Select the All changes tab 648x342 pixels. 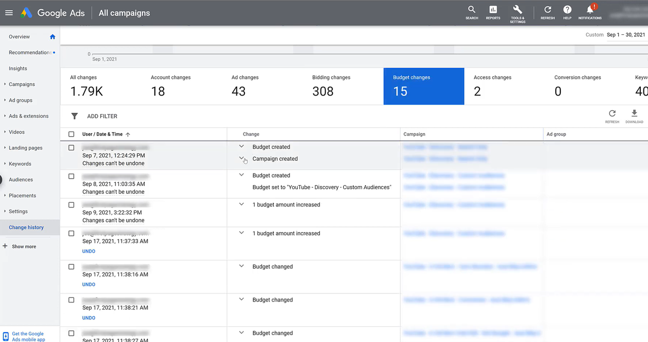[x=100, y=87]
